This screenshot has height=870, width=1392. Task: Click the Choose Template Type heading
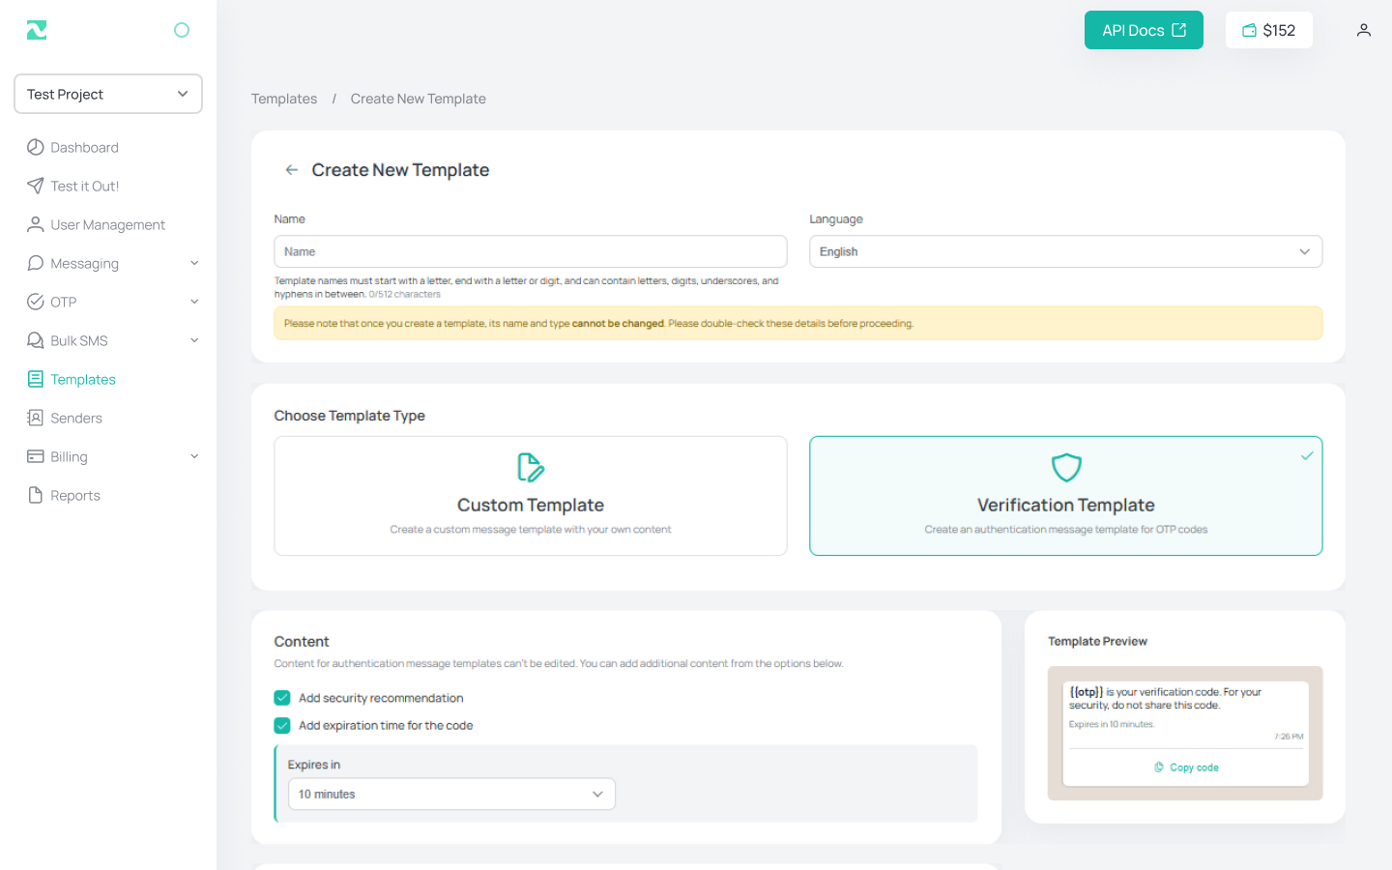349,416
